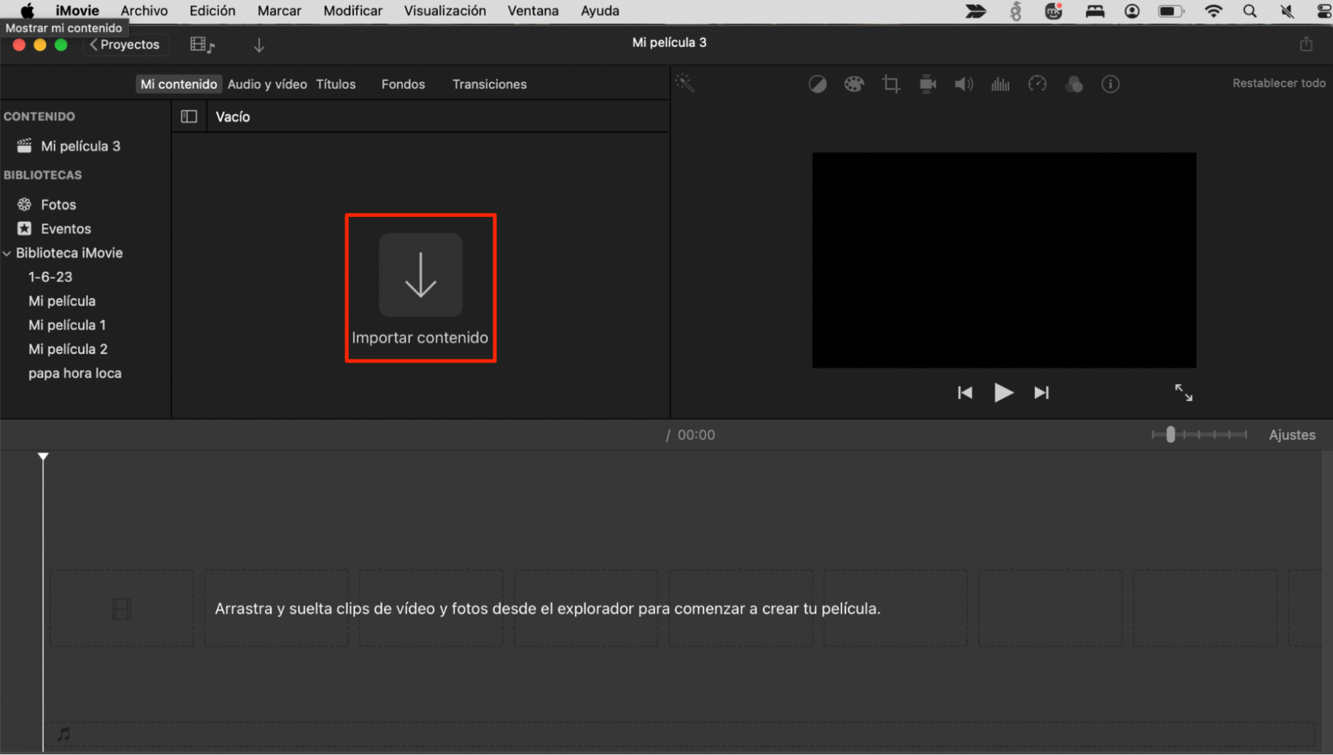Switch to the Audio y vídeo tab
The height and width of the screenshot is (755, 1333).
click(x=267, y=84)
